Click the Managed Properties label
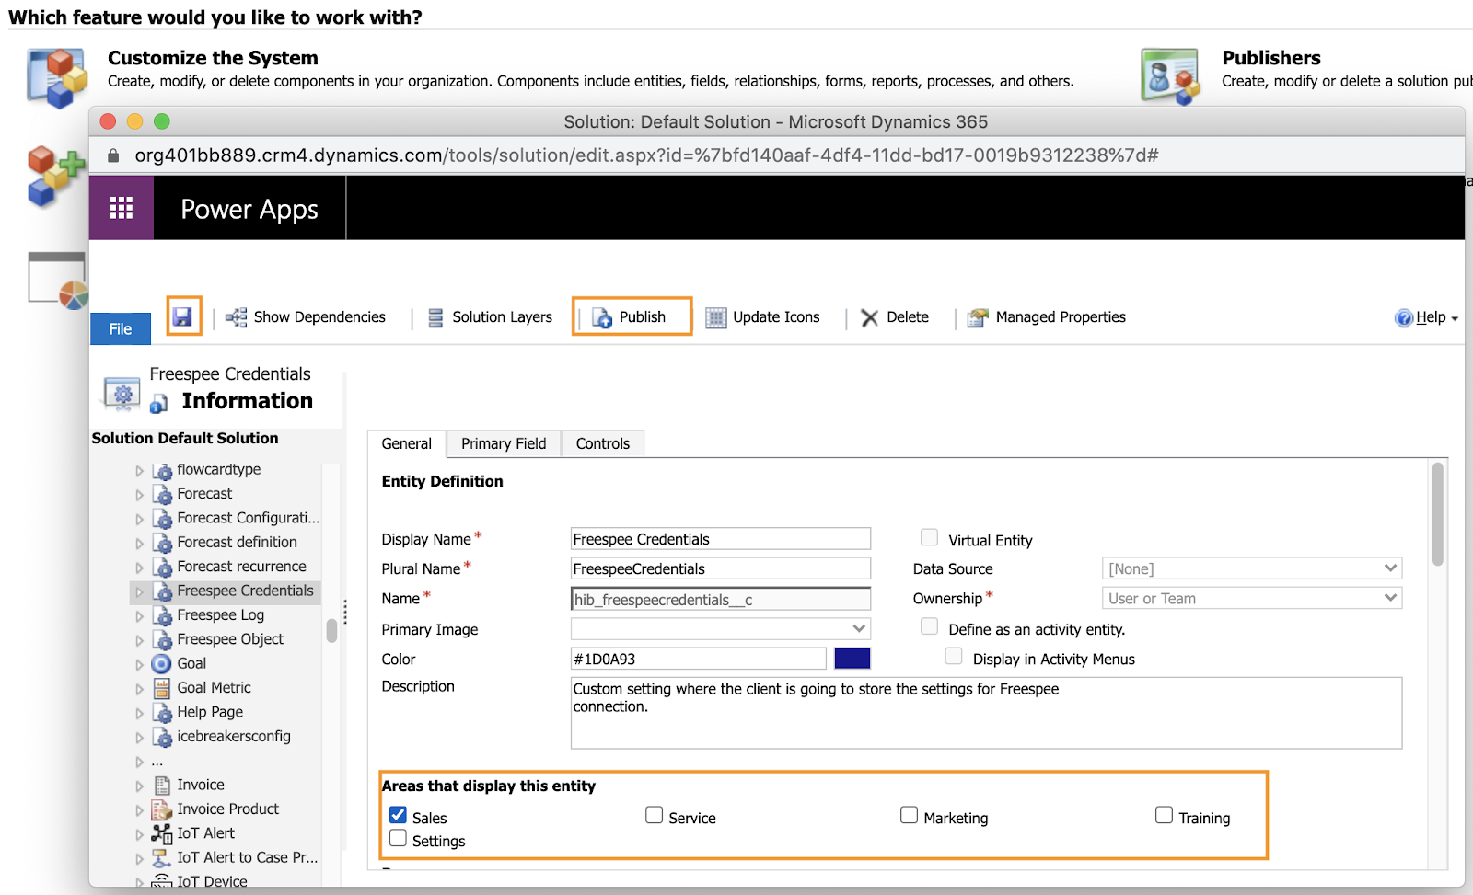The width and height of the screenshot is (1473, 895). [1061, 317]
